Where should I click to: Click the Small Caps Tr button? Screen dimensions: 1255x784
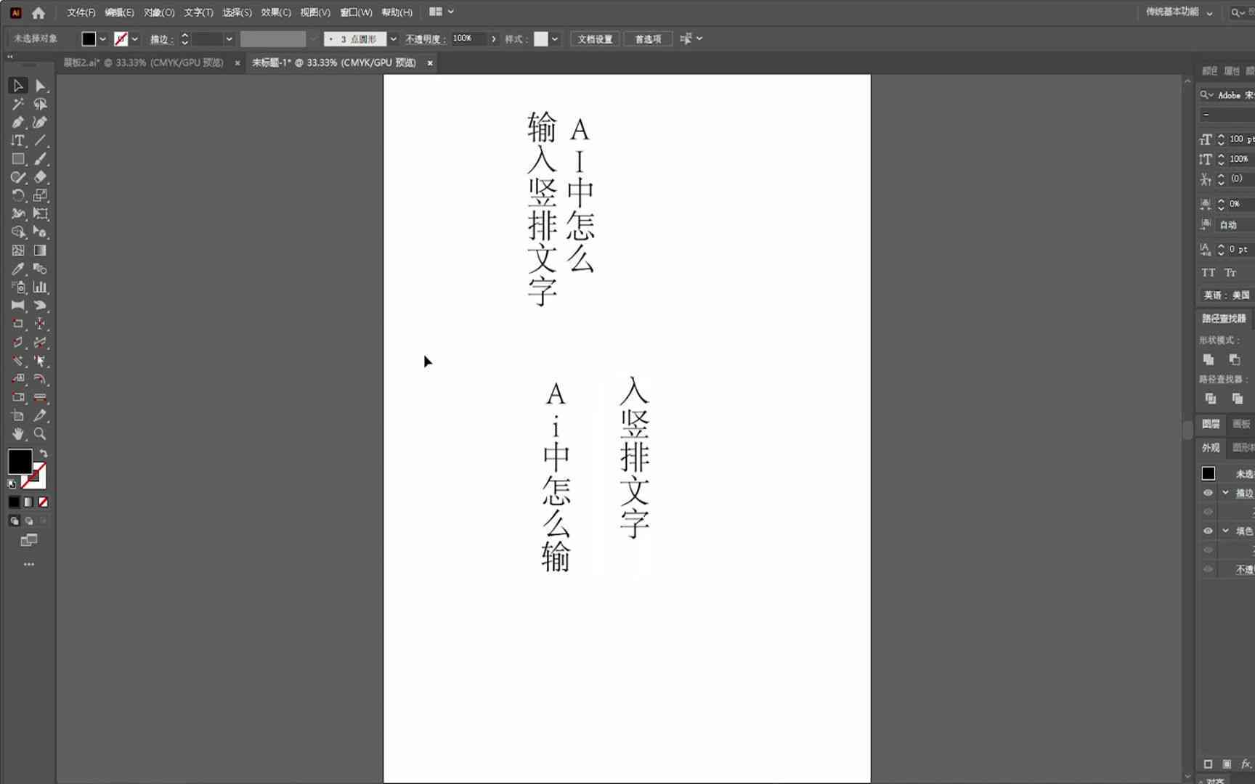pos(1230,273)
